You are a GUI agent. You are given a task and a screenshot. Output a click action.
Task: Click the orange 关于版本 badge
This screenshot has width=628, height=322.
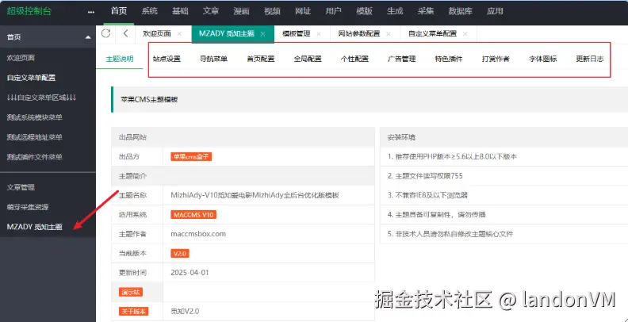(x=133, y=311)
